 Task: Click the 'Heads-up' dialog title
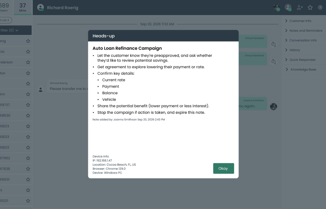click(103, 36)
